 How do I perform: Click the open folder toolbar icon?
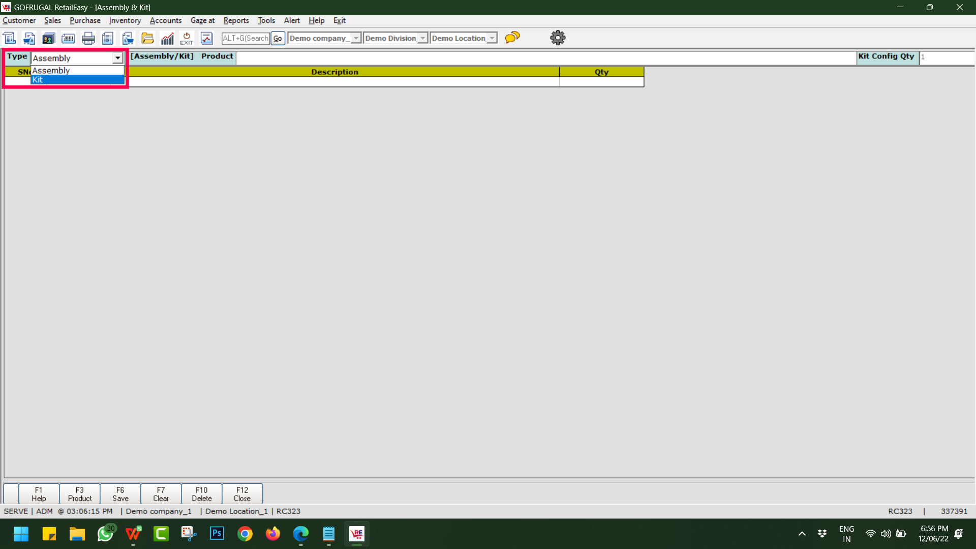(x=147, y=38)
